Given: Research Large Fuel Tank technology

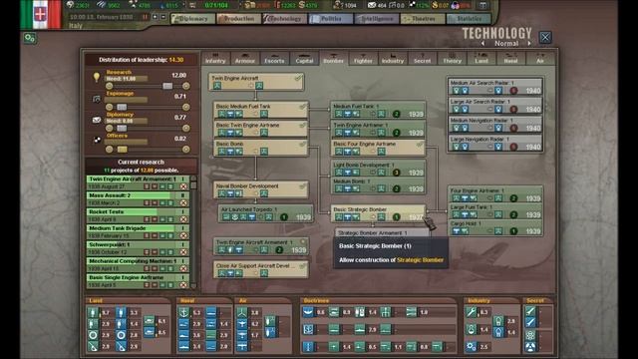Looking at the screenshot, I should [495, 210].
